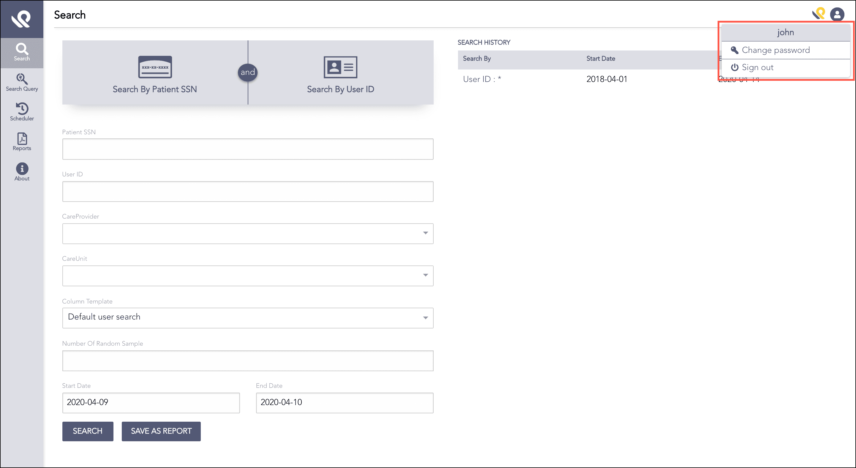Click the yellow app logo beside the profile icon
The height and width of the screenshot is (468, 856).
[819, 14]
